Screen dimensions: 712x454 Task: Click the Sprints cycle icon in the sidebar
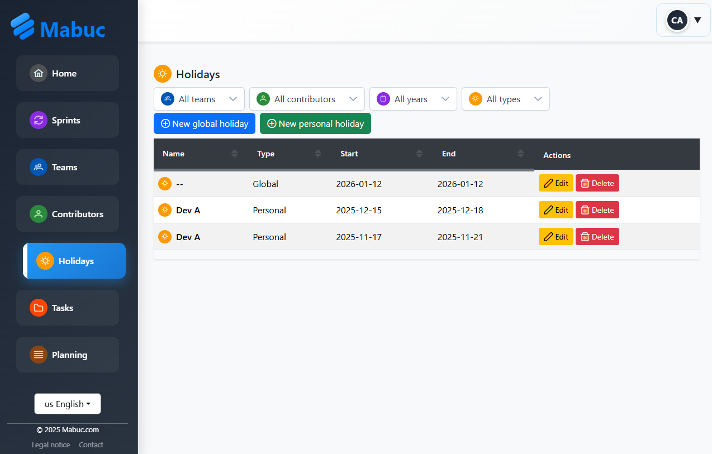(38, 120)
